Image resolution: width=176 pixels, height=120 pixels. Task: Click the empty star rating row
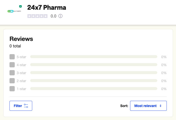37,16
